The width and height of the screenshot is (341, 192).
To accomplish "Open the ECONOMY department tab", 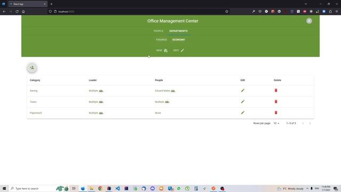I will pyautogui.click(x=178, y=40).
